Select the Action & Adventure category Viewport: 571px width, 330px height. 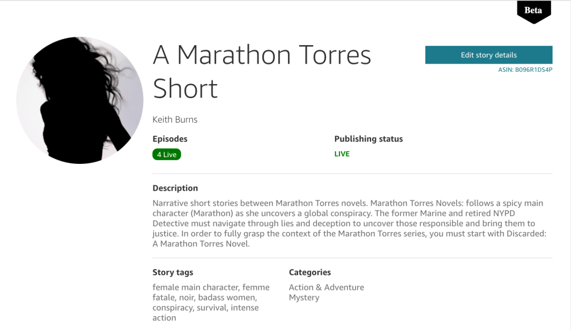pos(326,288)
